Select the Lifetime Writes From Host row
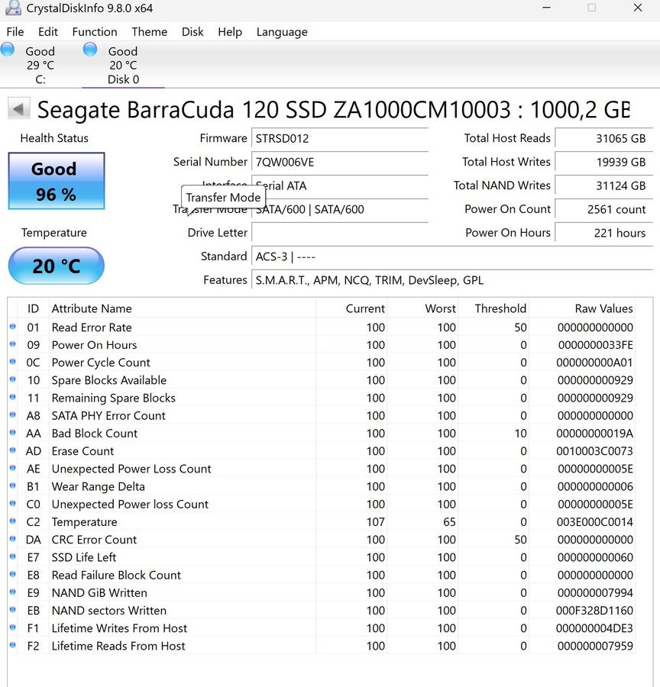The width and height of the screenshot is (660, 687). 322,628
